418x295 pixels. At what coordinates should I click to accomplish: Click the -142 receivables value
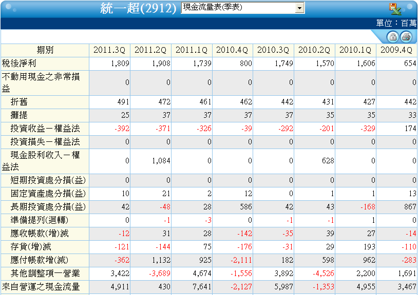[244, 234]
